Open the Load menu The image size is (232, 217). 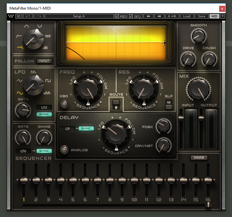187,16
